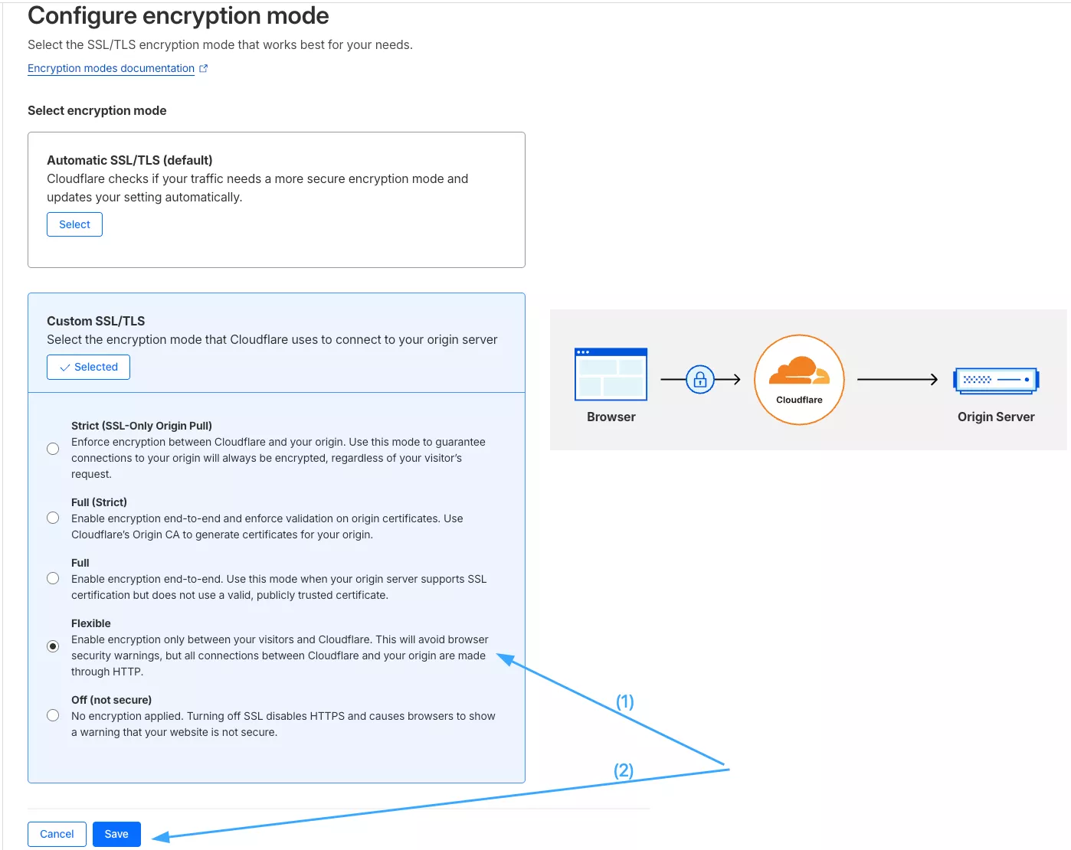
Task: Select the Full encryption mode
Action: click(x=53, y=578)
